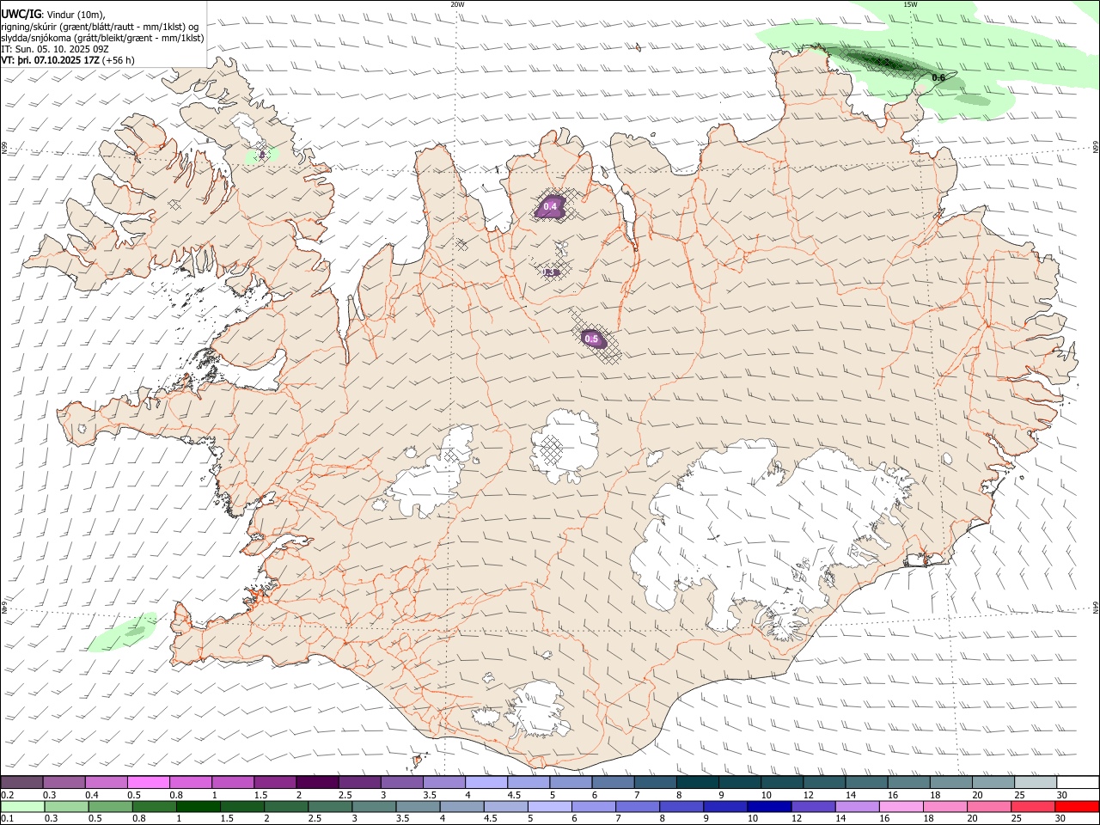Select the light lavender 4 swatch in upper scale

[x=486, y=783]
